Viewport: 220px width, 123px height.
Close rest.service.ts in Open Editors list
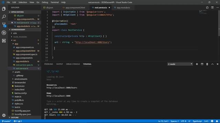coord(12,23)
